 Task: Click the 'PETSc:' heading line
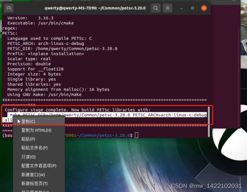[x=10, y=33]
